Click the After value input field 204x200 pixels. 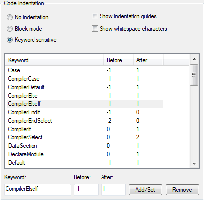point(113,189)
